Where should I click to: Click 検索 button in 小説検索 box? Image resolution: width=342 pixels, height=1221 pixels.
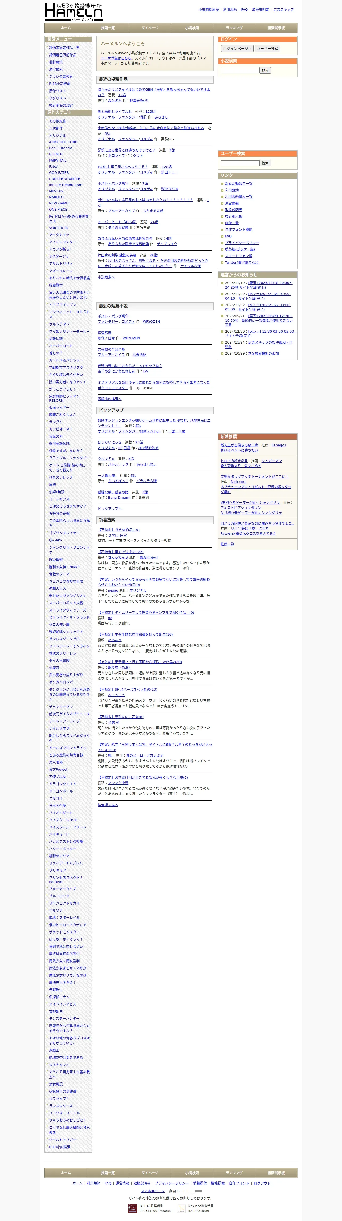point(265,71)
